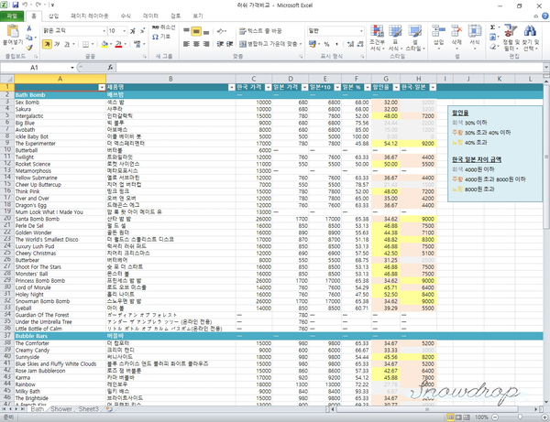Increase font size
Viewport: 550px width, 422px height.
click(133, 31)
